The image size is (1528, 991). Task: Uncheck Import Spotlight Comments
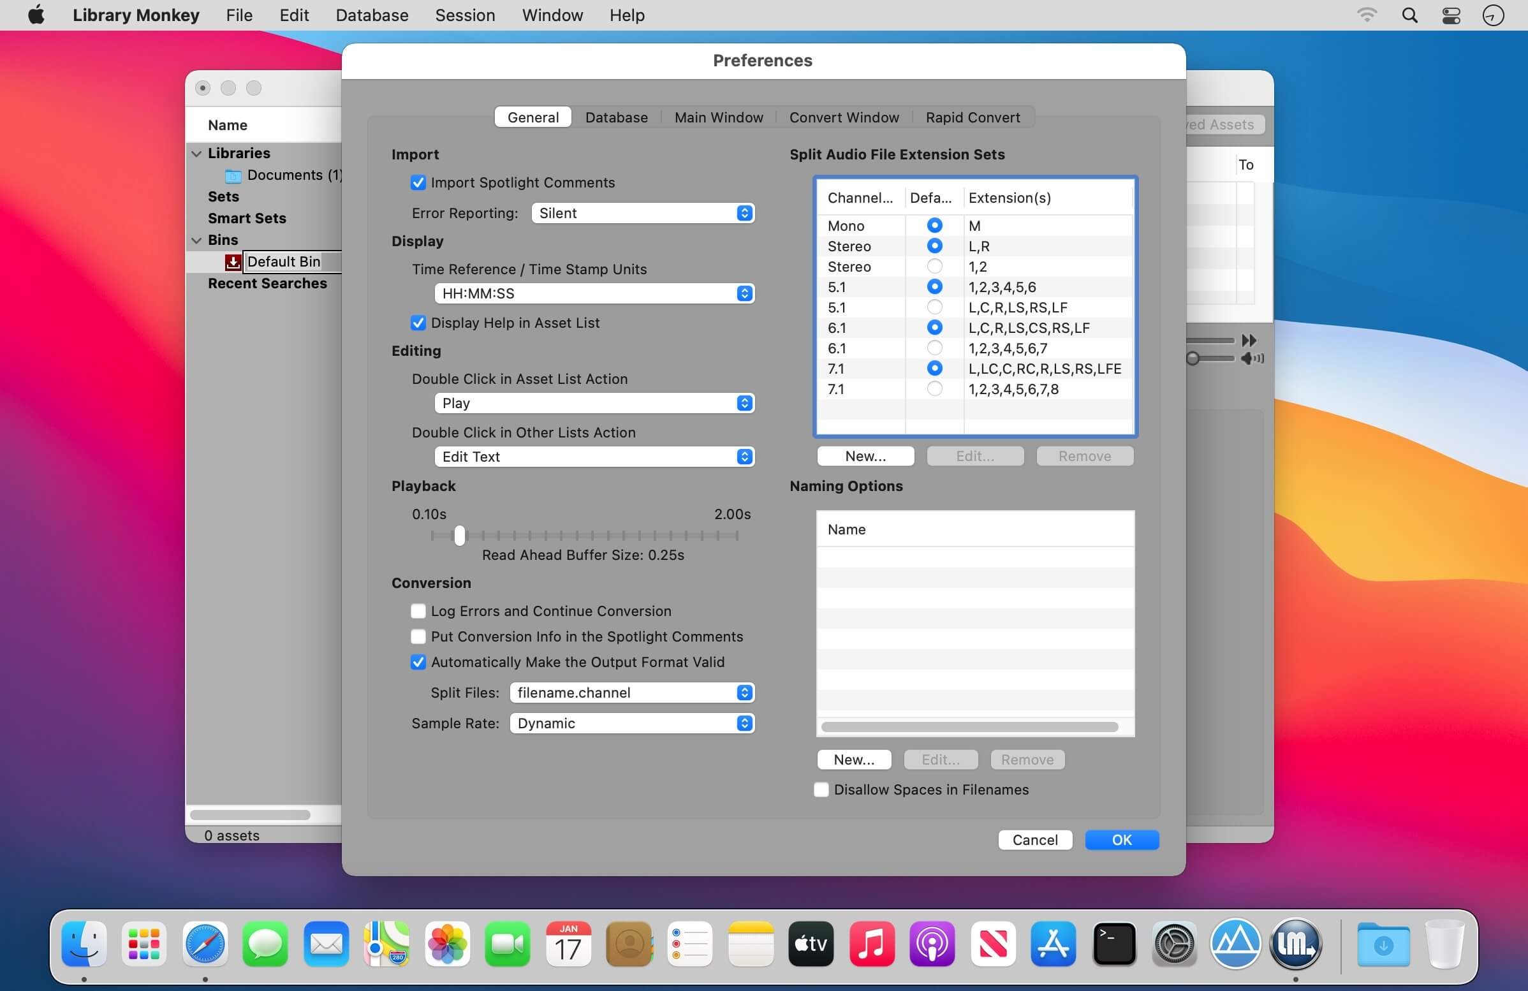coord(418,183)
